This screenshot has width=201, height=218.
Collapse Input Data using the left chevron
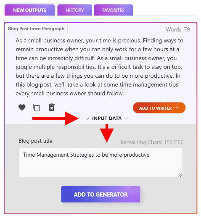pos(88,119)
